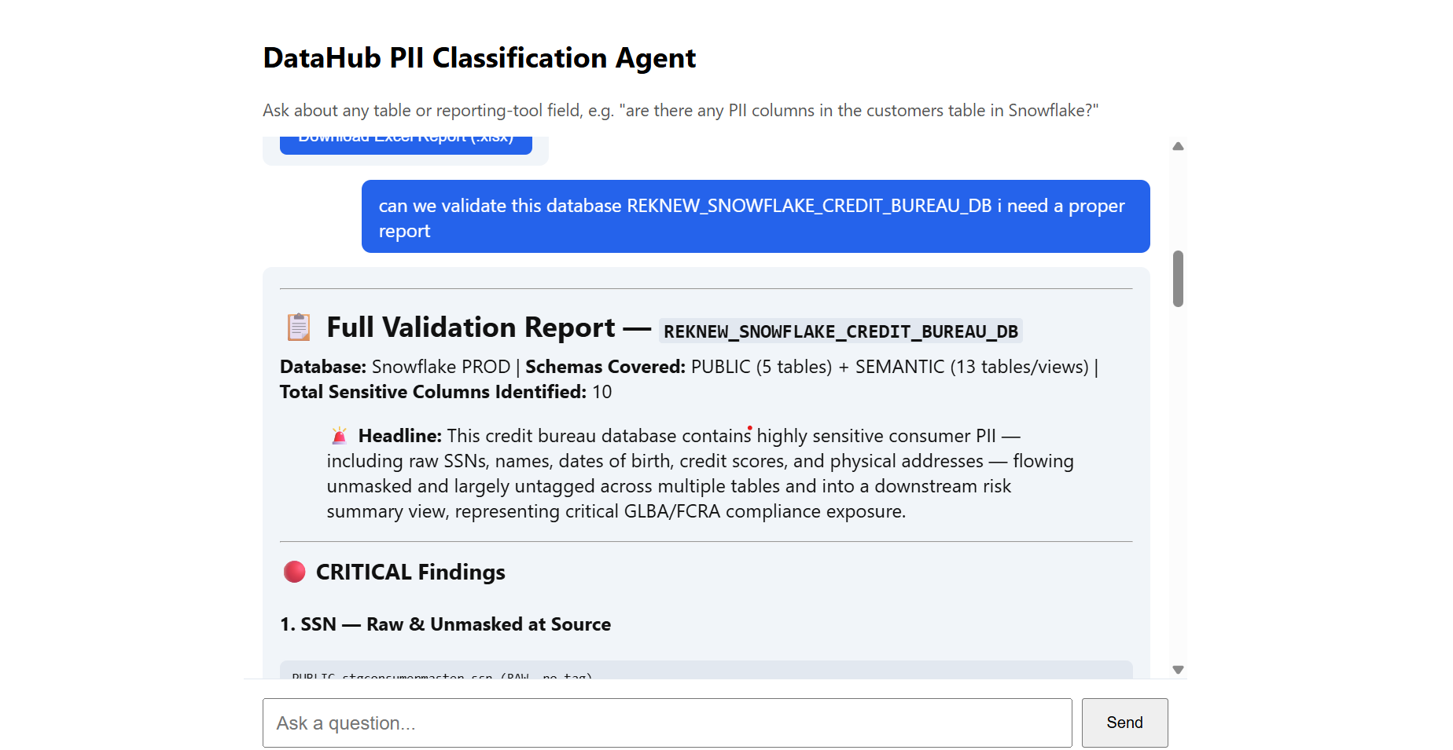Click the 'Ask about any table' hint text
This screenshot has height=750, width=1453.
pos(680,111)
